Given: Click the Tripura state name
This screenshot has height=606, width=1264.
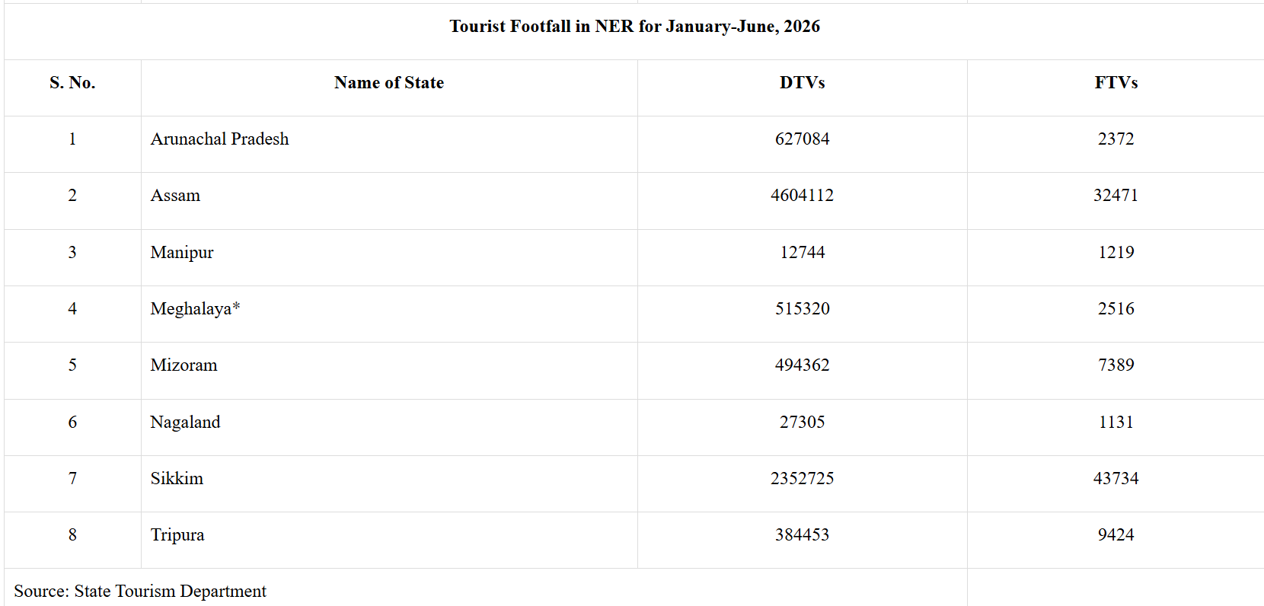Looking at the screenshot, I should point(177,534).
